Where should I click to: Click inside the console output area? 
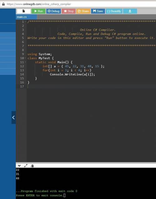pos(86,183)
